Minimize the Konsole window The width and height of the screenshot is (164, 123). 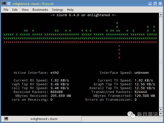pyautogui.click(x=150, y=4)
